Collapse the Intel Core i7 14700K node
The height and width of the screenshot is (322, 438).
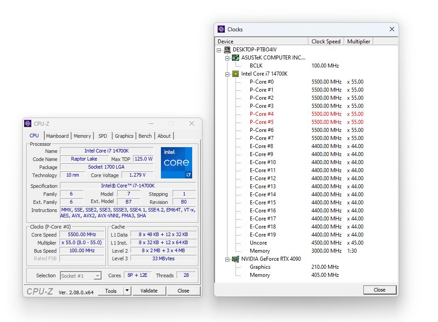coord(227,74)
